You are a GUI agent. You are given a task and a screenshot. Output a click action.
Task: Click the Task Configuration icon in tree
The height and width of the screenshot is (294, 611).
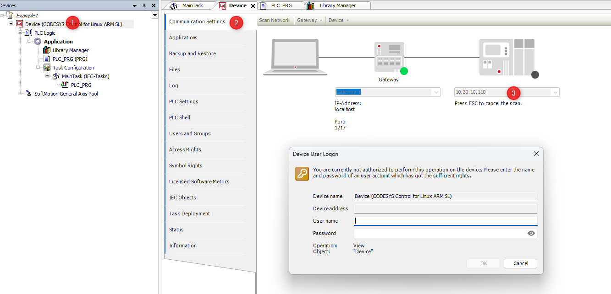point(47,68)
